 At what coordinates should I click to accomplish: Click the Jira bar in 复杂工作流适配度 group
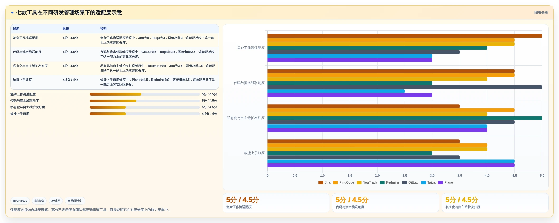[405, 36]
